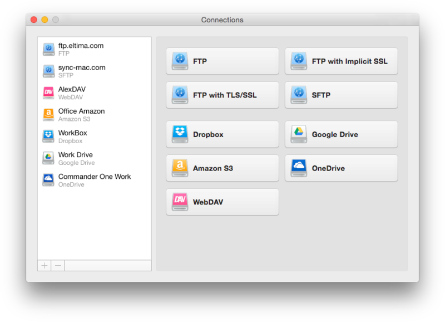The height and width of the screenshot is (322, 445).
Task: Choose FTP with Implicit SSL connection type
Action: [x=342, y=61]
